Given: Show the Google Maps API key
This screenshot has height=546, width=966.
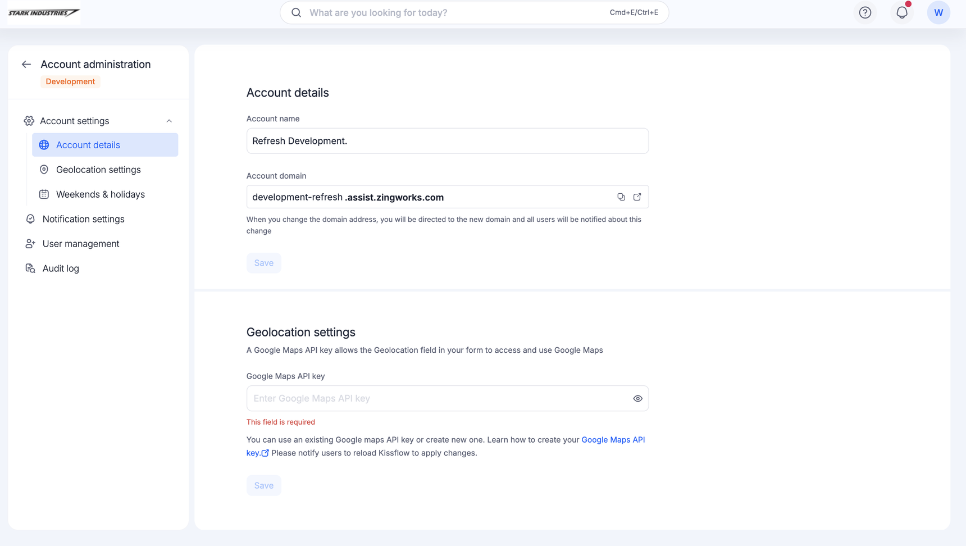Looking at the screenshot, I should pyautogui.click(x=637, y=399).
